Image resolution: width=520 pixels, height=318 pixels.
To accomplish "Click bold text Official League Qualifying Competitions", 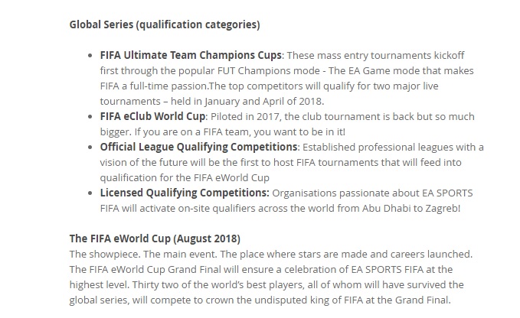I will pos(198,147).
